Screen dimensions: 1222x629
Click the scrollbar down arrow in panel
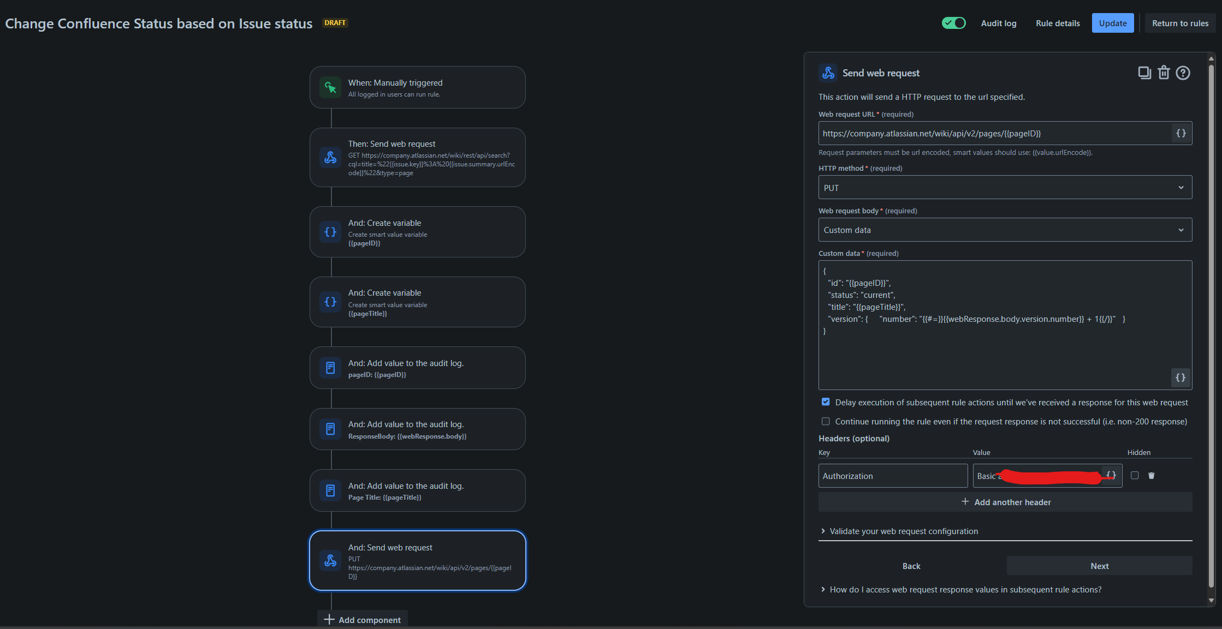pos(1211,600)
